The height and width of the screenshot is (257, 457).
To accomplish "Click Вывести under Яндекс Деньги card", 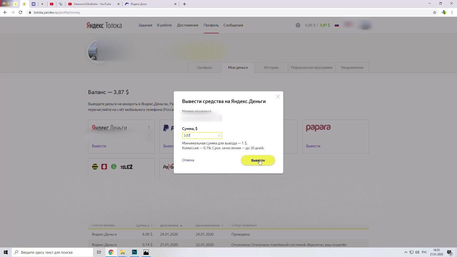I will [99, 146].
